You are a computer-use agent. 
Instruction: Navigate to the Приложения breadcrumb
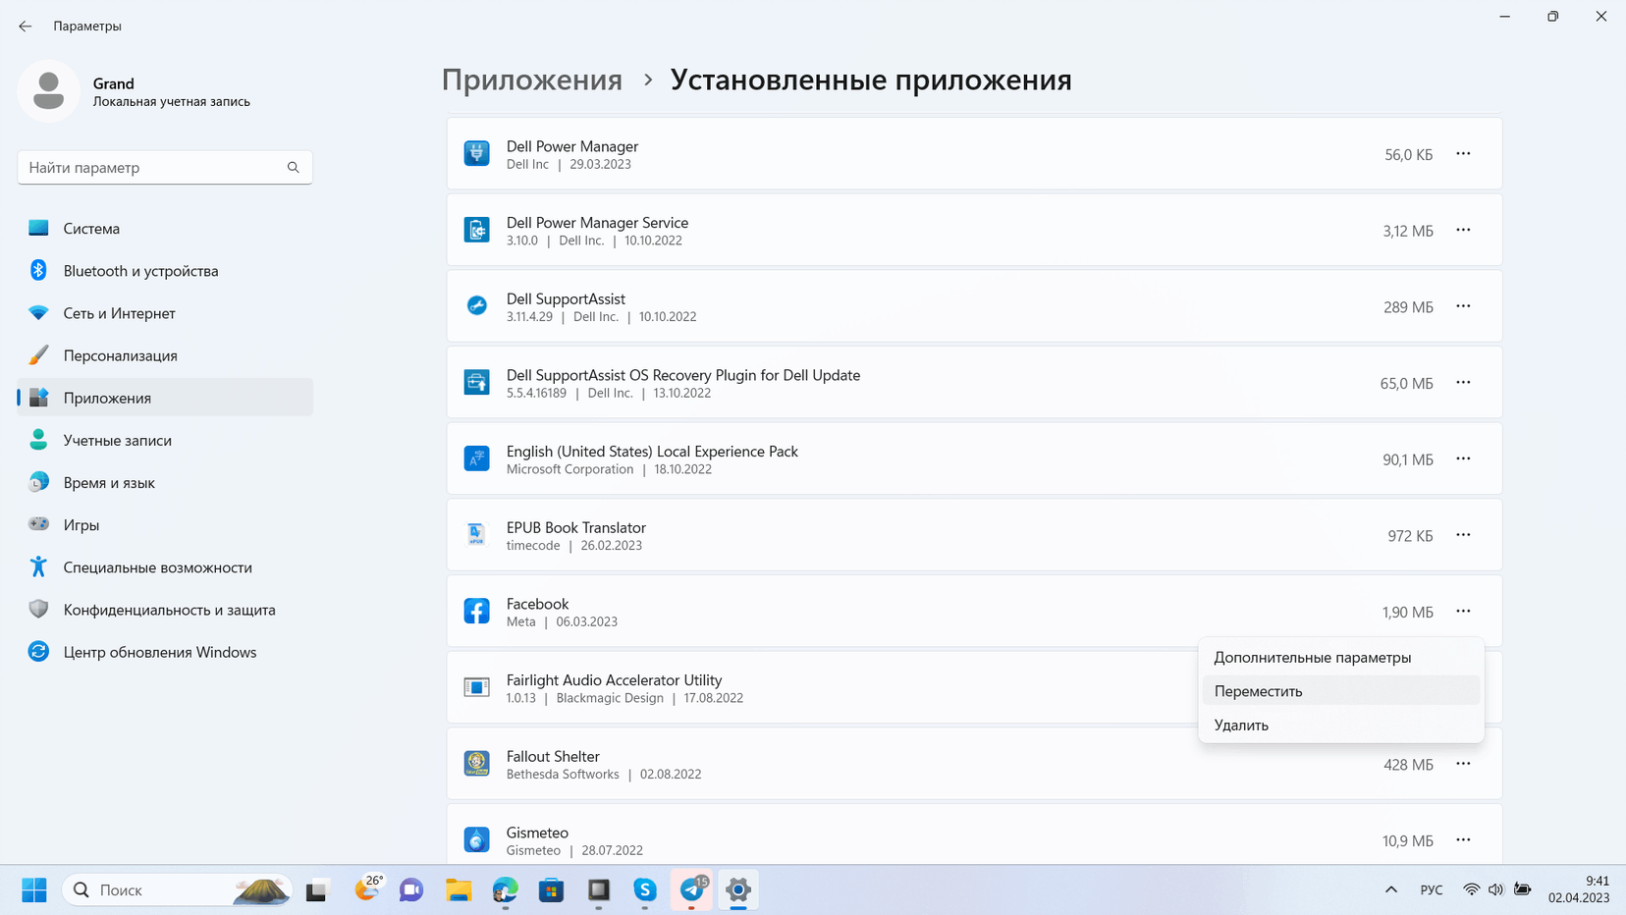pyautogui.click(x=531, y=80)
